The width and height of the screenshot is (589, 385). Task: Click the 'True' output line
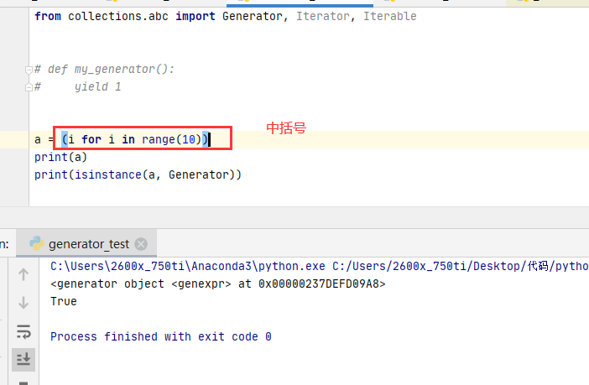pos(64,301)
